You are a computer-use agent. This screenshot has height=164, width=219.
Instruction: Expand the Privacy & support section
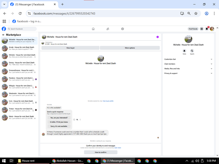click(x=188, y=73)
